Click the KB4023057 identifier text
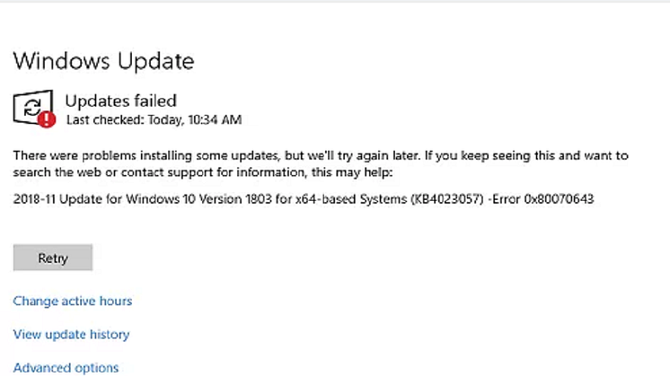 point(447,199)
